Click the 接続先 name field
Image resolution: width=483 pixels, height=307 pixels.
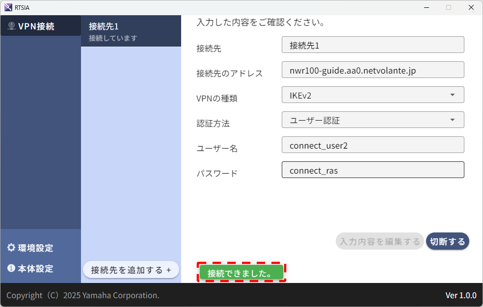[373, 45]
